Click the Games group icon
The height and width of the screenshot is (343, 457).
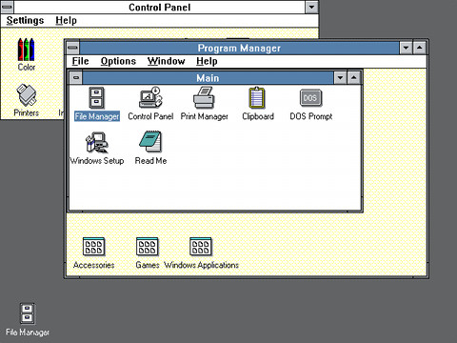click(148, 247)
